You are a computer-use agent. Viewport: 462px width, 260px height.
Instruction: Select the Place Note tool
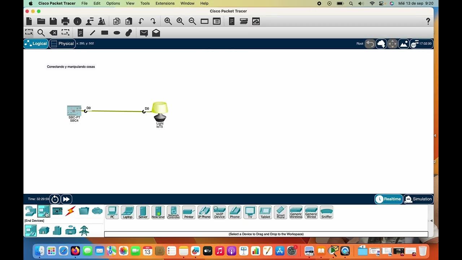[80, 33]
